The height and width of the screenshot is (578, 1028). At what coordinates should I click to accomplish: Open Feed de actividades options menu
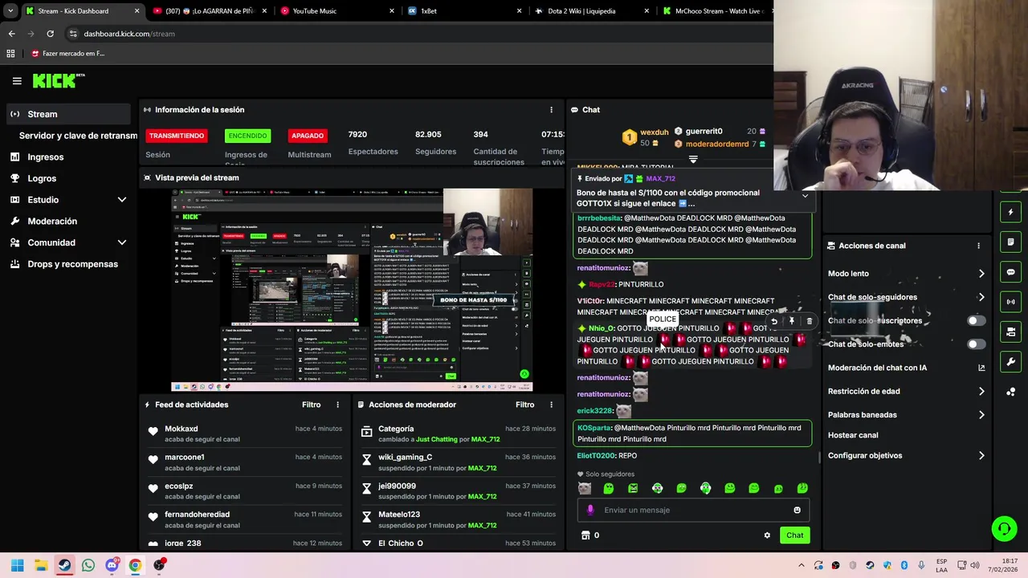point(337,405)
